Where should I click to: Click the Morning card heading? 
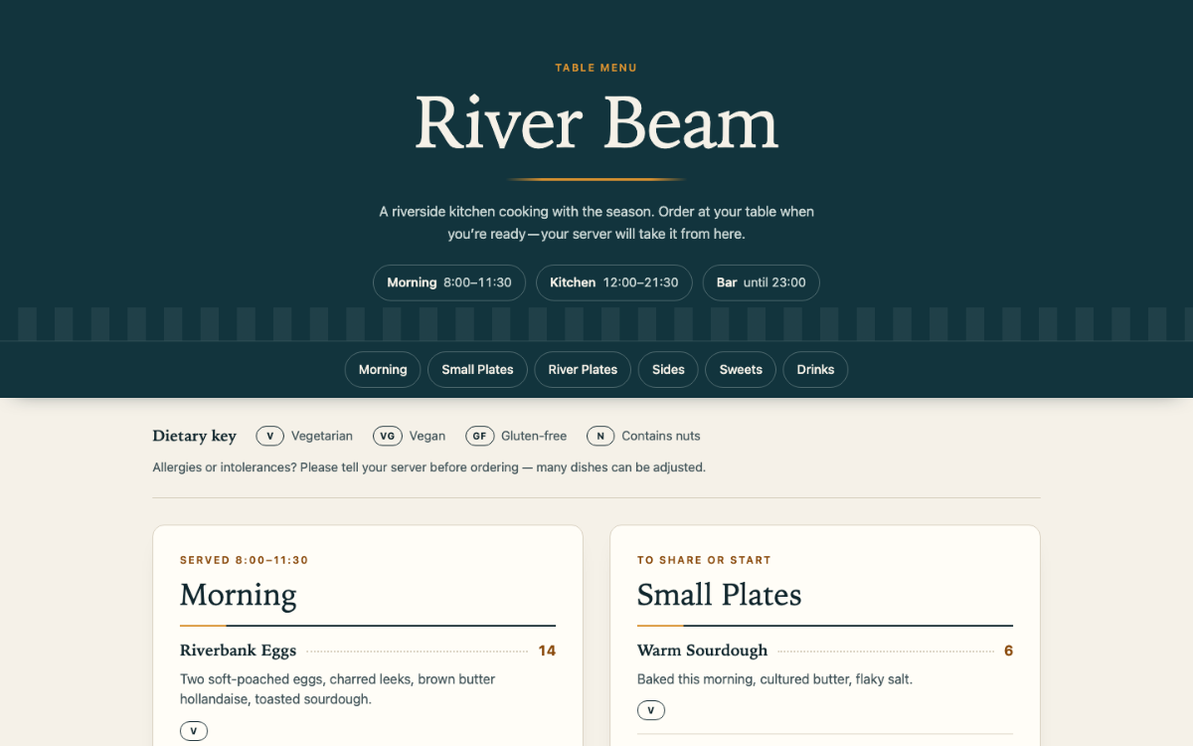(x=239, y=595)
